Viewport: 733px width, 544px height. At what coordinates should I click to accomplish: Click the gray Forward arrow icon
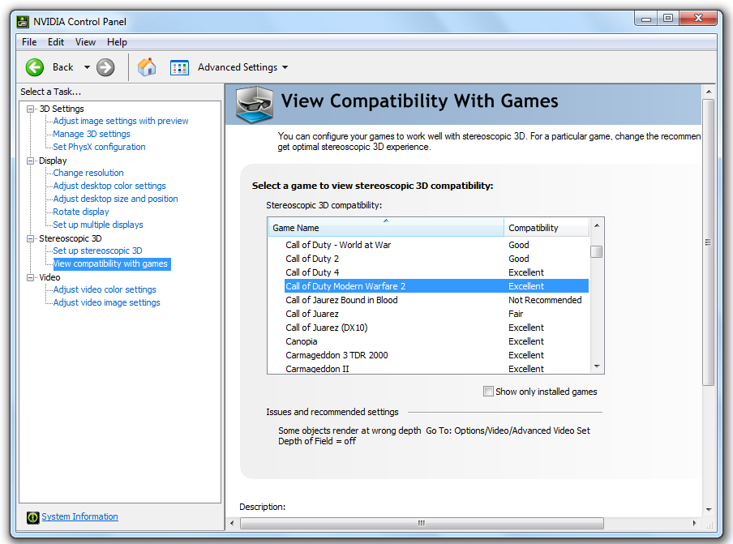[x=105, y=67]
